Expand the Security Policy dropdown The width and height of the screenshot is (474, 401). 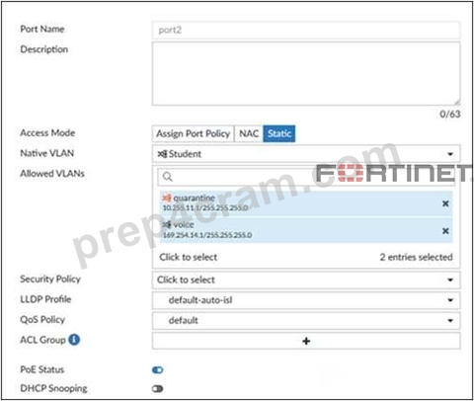(306, 280)
